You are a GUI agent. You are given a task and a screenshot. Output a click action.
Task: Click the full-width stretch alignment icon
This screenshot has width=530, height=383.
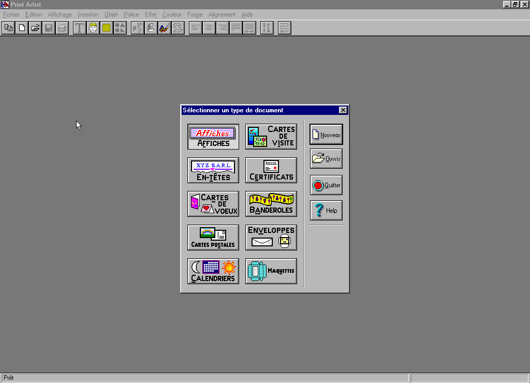point(249,28)
